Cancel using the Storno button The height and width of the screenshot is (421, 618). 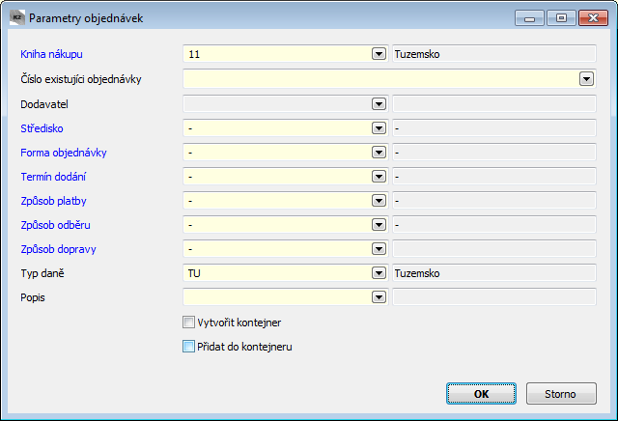561,393
